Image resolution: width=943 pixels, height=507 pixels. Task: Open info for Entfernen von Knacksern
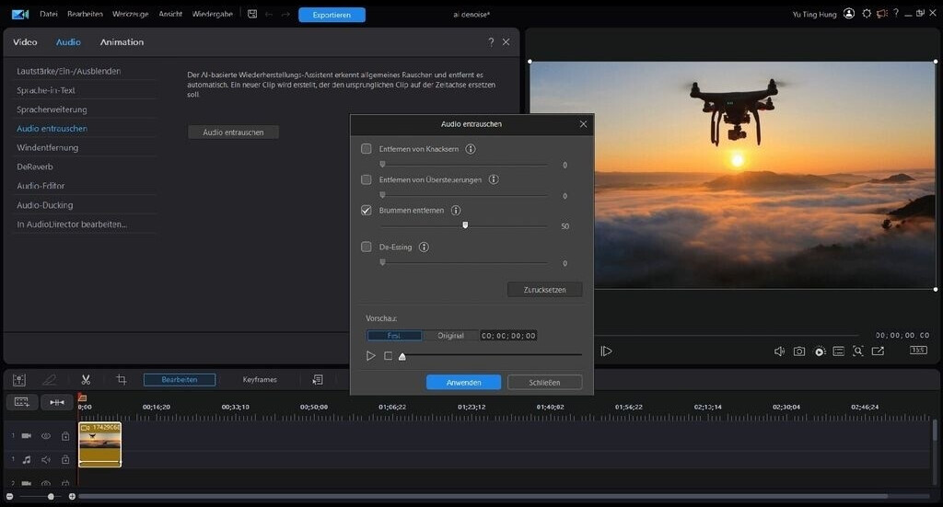[x=471, y=149]
